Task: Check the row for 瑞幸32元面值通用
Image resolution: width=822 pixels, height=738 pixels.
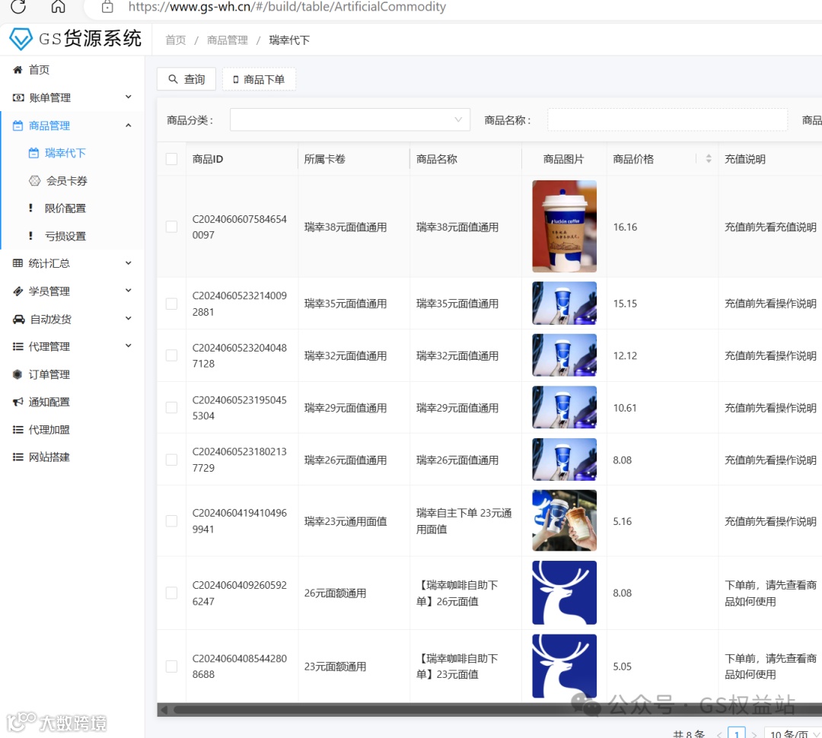Action: click(x=171, y=355)
